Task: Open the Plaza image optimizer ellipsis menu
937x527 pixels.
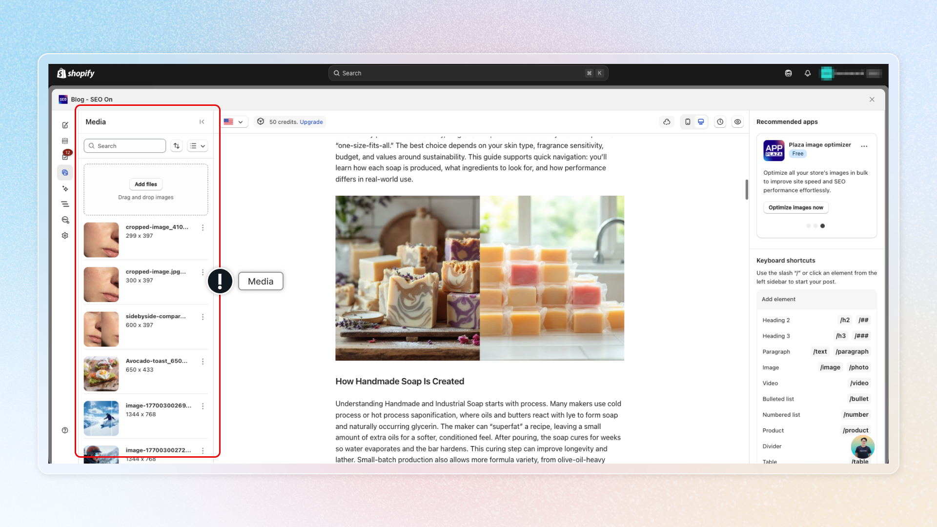Action: pyautogui.click(x=864, y=146)
